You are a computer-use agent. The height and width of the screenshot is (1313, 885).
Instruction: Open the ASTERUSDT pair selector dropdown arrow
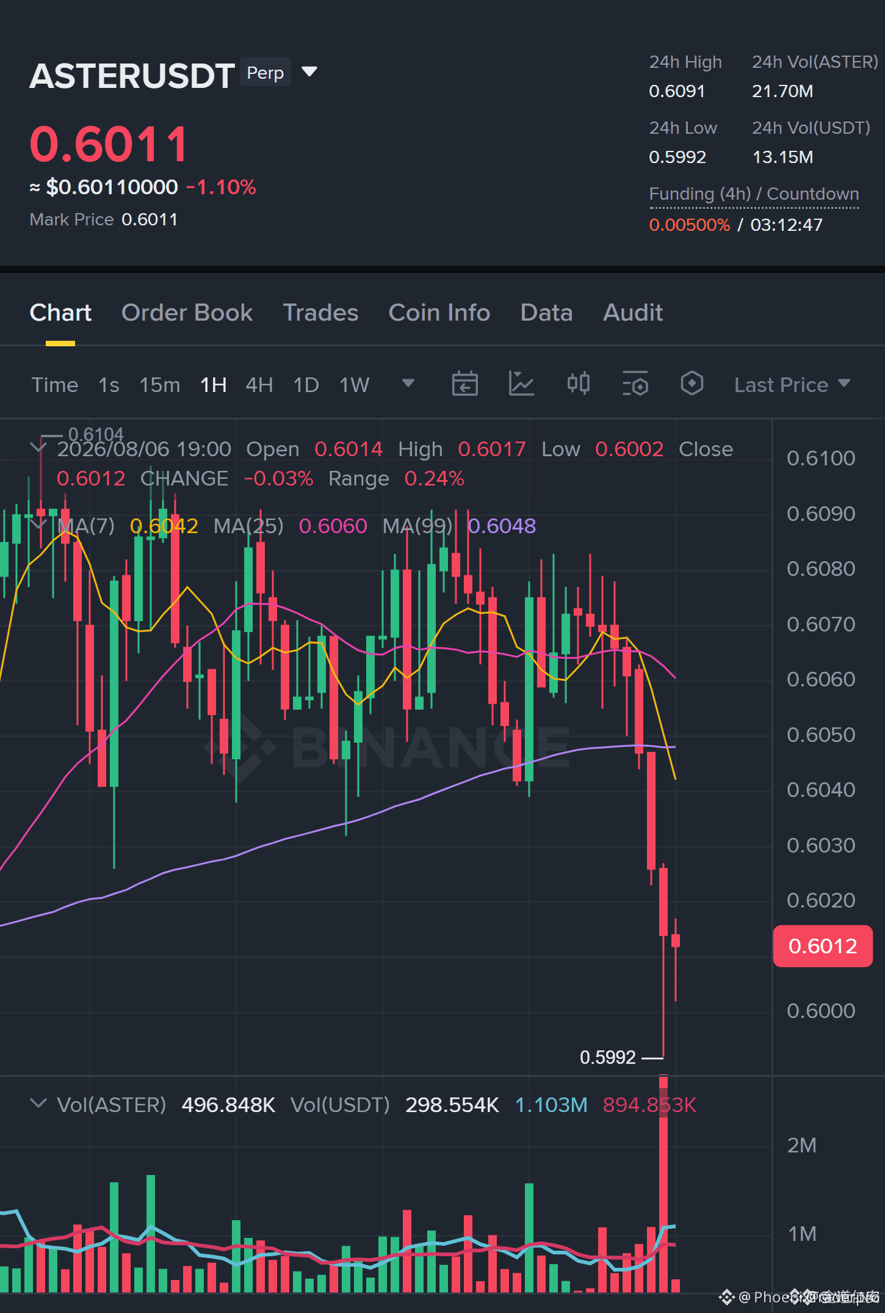pos(309,72)
